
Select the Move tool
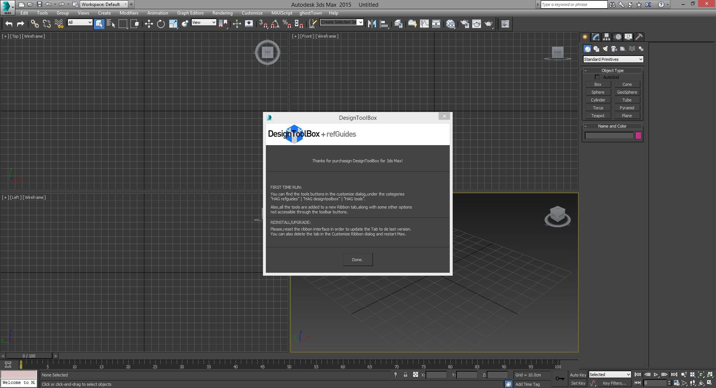coord(149,24)
